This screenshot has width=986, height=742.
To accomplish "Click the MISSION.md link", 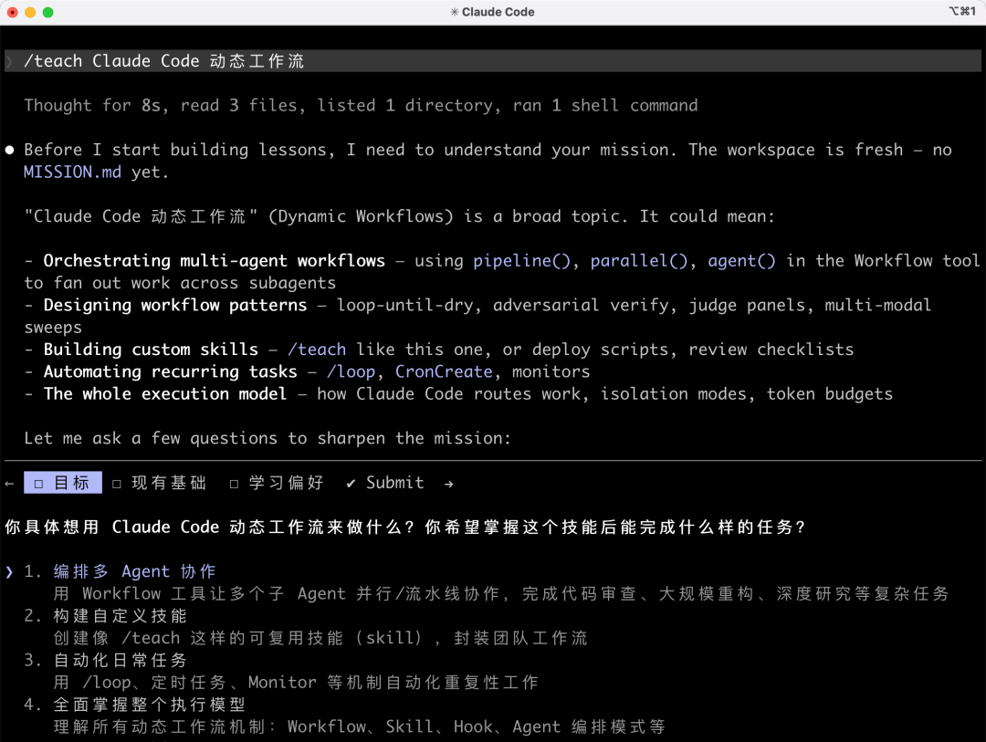I will [72, 172].
